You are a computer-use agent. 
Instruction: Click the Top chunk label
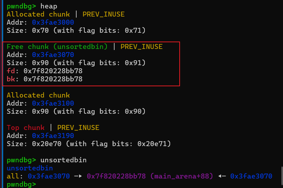tap(25, 128)
